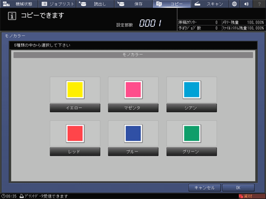Click the メモリー残量 memory remaining value

(x=255, y=23)
